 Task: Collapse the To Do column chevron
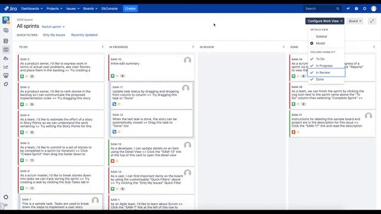102,47
